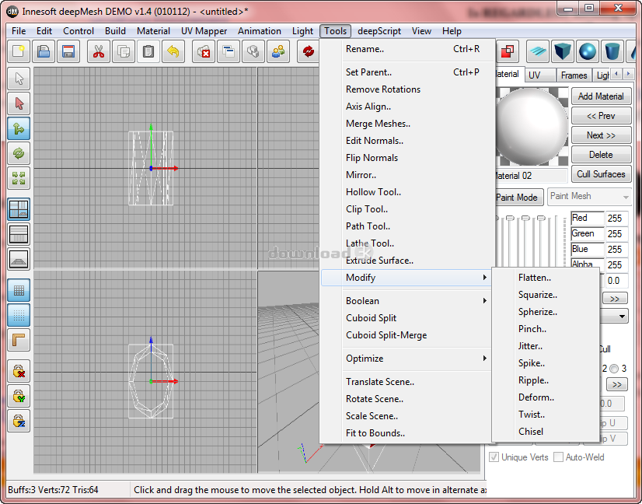Select the radio button labeled 3
This screenshot has height=504, width=642.
click(x=614, y=369)
